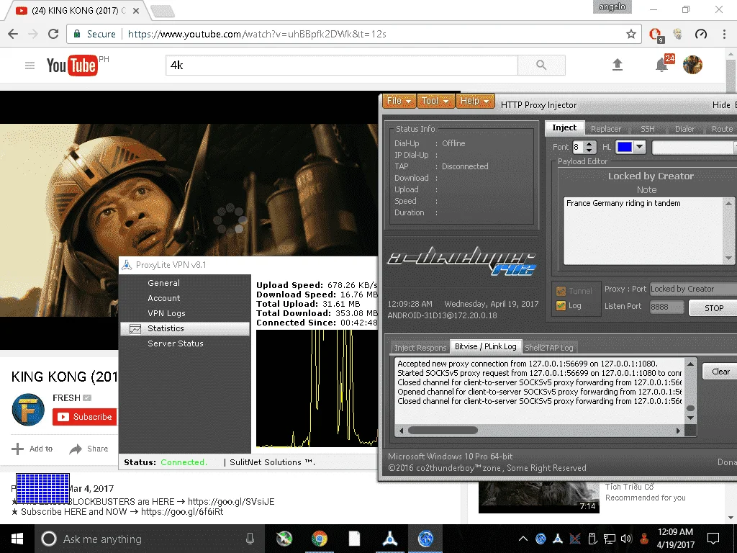
Task: Click the Chrome back arrow
Action: pos(13,34)
